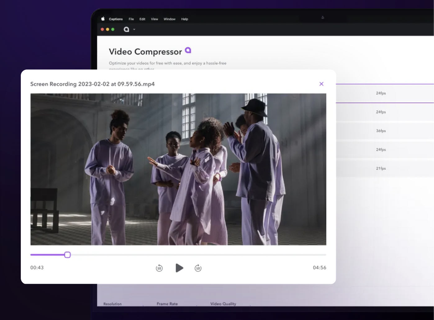Open the Window menu
This screenshot has width=434, height=320.
click(170, 19)
